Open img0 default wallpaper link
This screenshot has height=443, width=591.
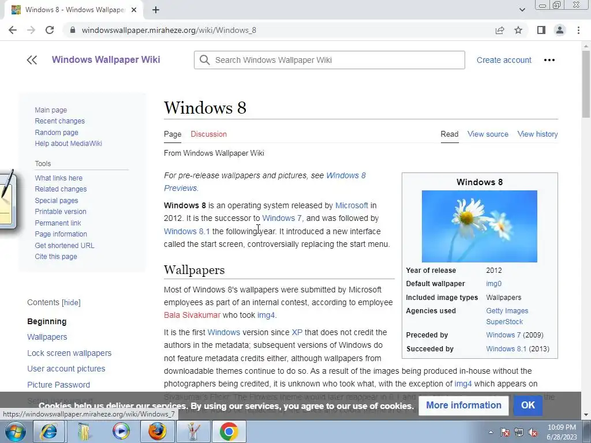click(494, 284)
